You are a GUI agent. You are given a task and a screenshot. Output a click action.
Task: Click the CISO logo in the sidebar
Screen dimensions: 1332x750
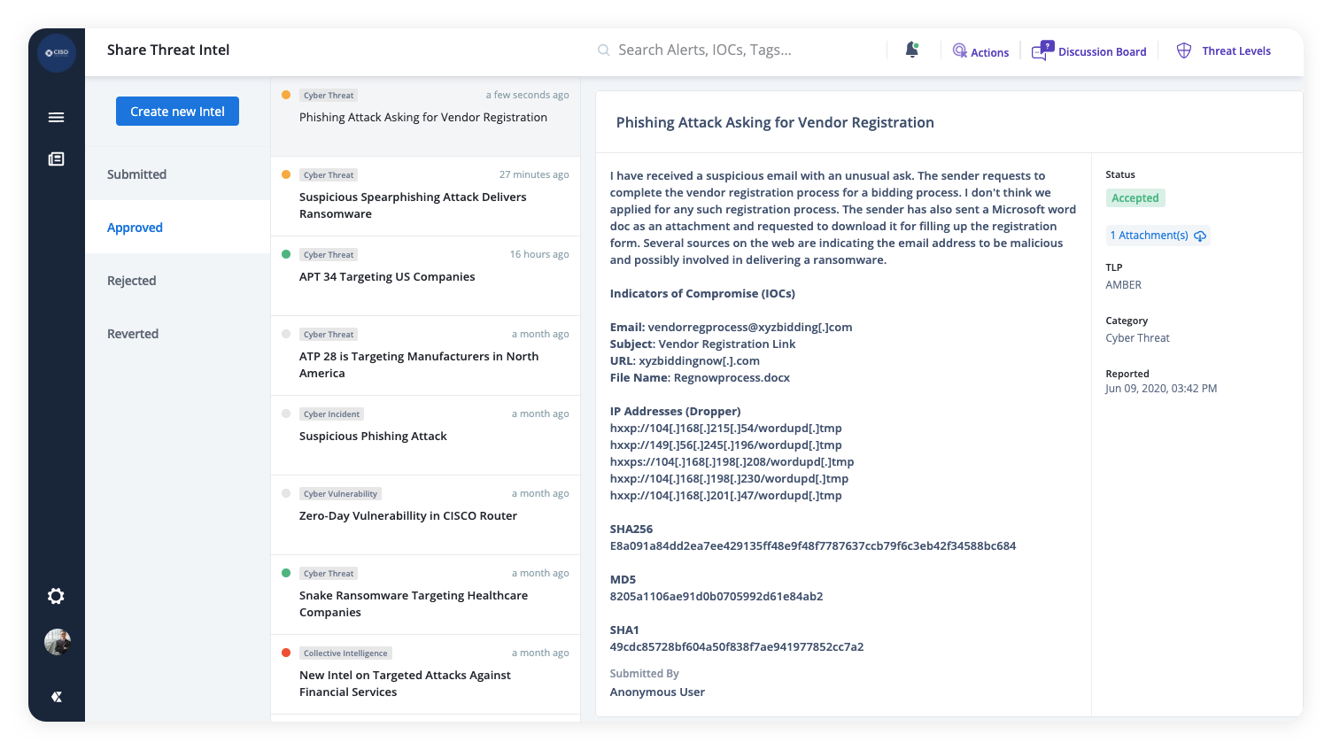click(57, 53)
